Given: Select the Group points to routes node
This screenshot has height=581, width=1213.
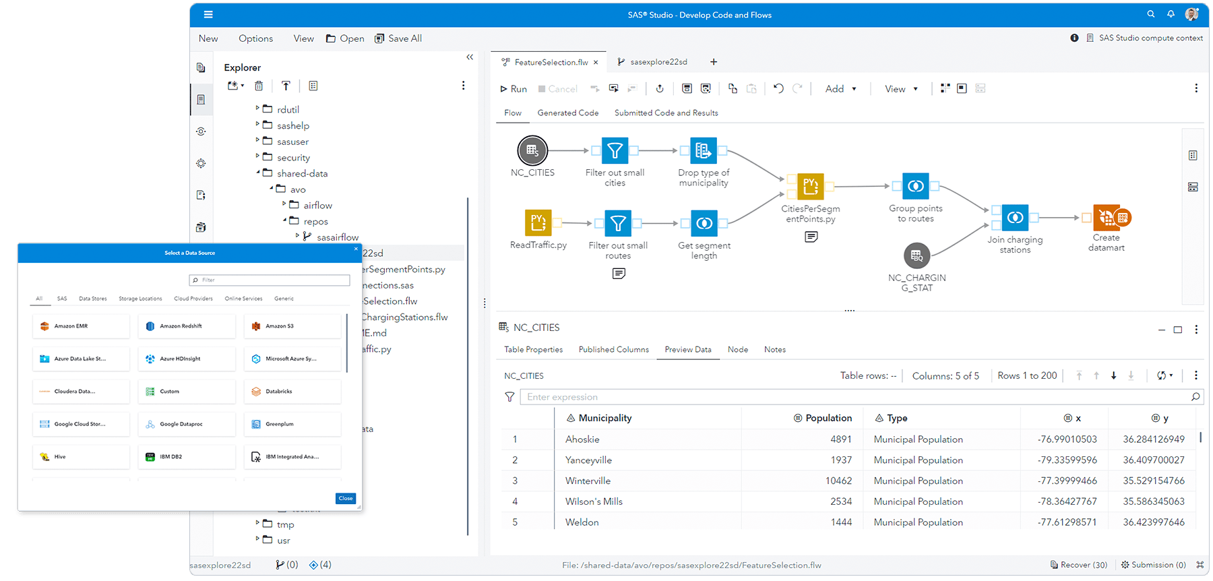Looking at the screenshot, I should [x=915, y=186].
